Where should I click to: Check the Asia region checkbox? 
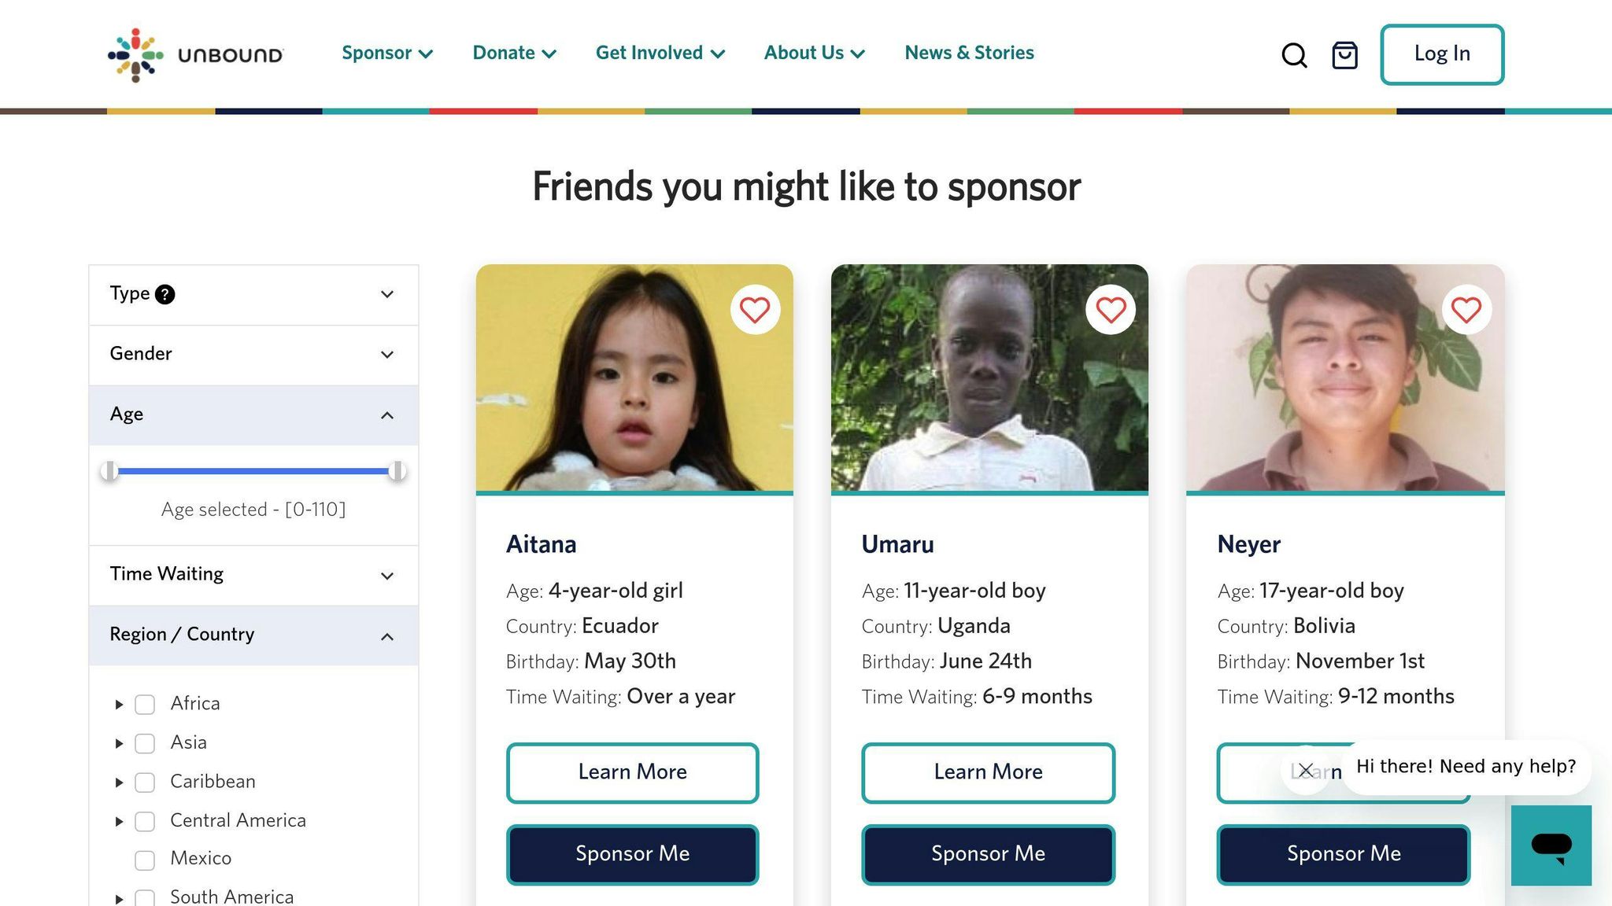click(x=145, y=743)
